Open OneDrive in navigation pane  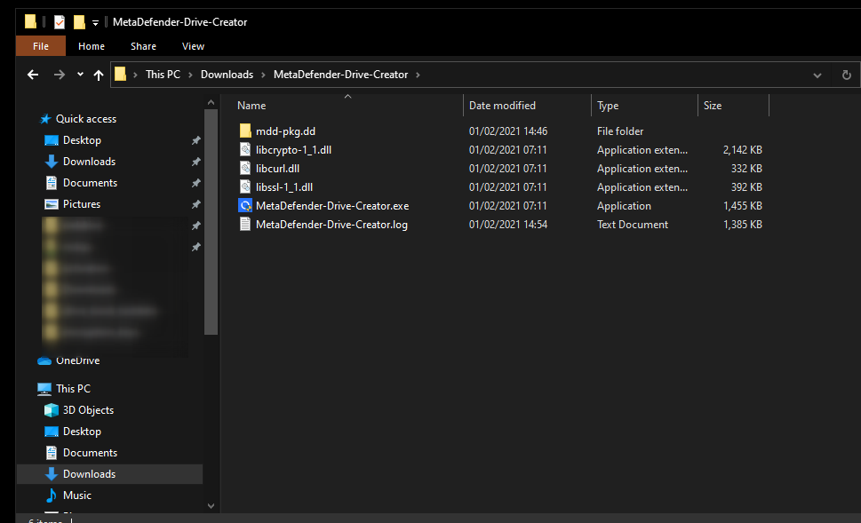click(77, 361)
